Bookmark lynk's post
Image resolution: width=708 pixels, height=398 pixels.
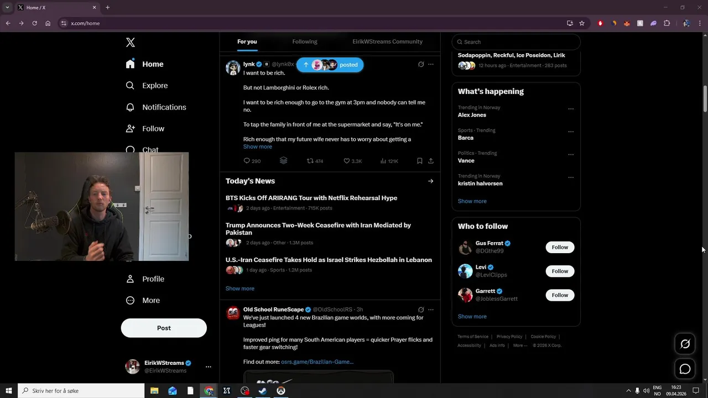pyautogui.click(x=420, y=161)
